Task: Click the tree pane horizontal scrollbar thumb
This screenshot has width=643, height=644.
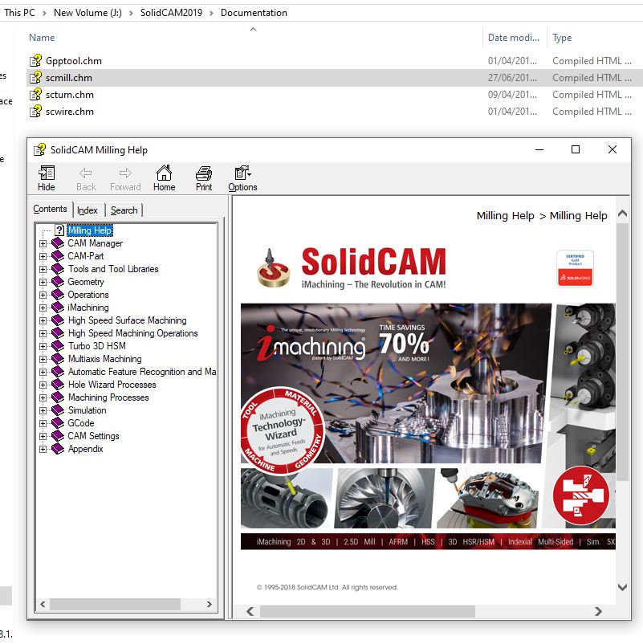Action: pyautogui.click(x=115, y=604)
